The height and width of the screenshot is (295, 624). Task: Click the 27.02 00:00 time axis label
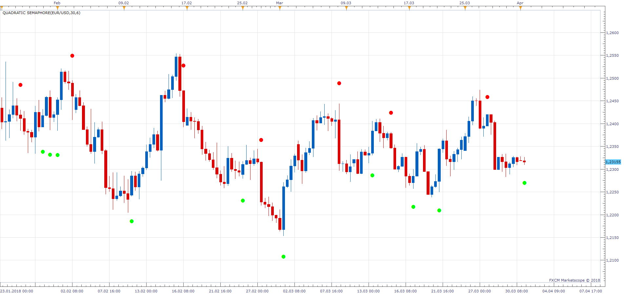(x=257, y=291)
